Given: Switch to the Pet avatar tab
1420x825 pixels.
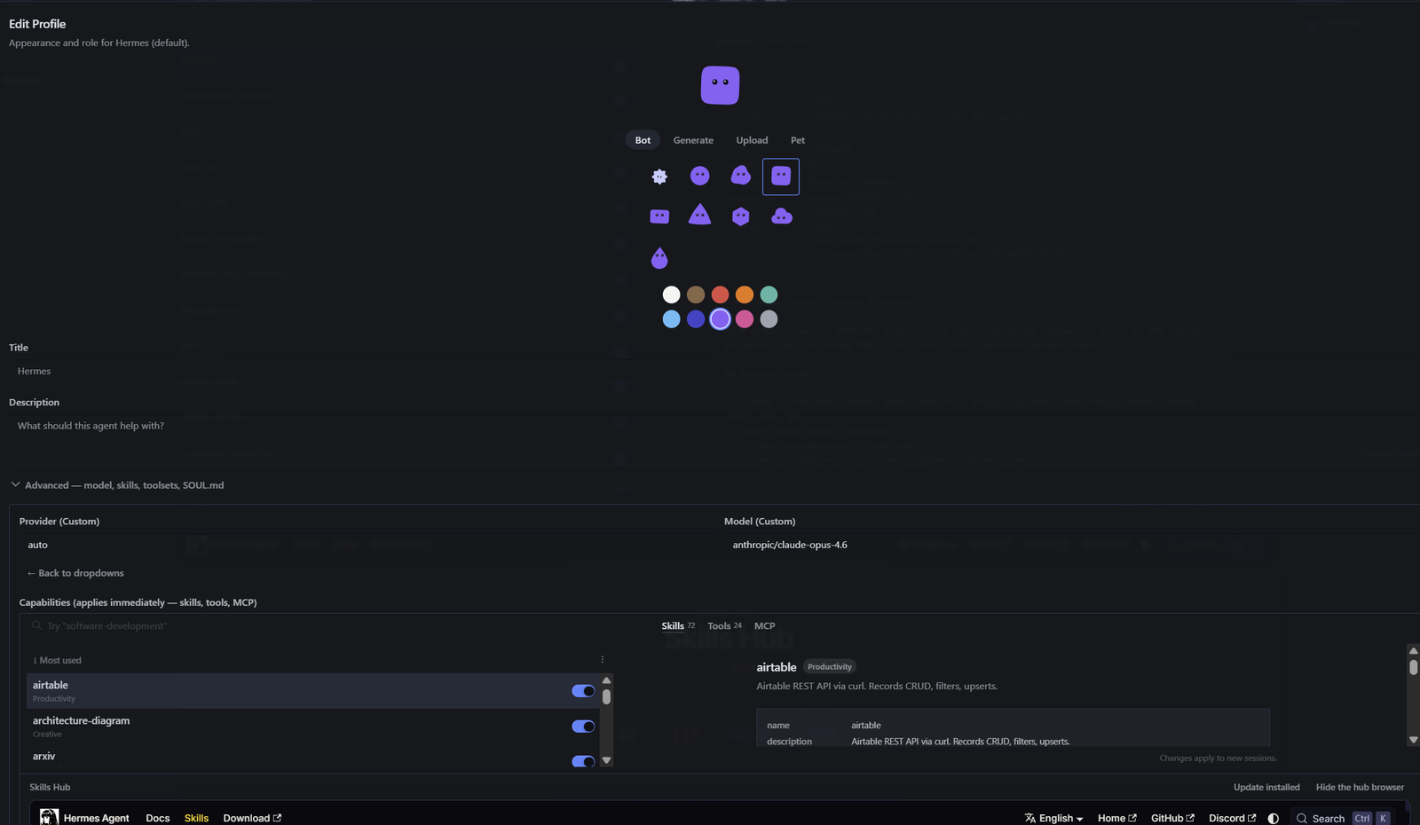Looking at the screenshot, I should (798, 140).
